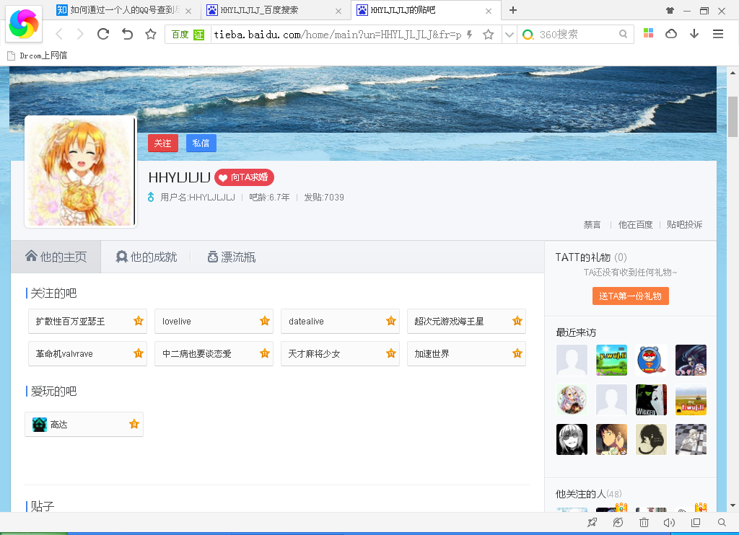Close the 百度搜索 tab
Screen dimensions: 739x535
(338, 11)
